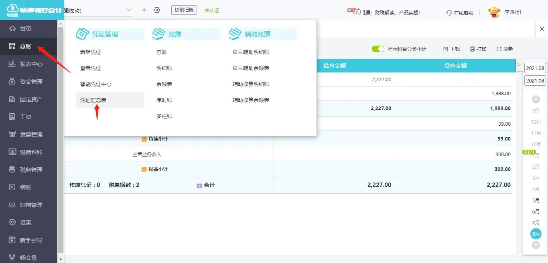Click the 打印 print button
This screenshot has height=263, width=548.
tap(478, 49)
